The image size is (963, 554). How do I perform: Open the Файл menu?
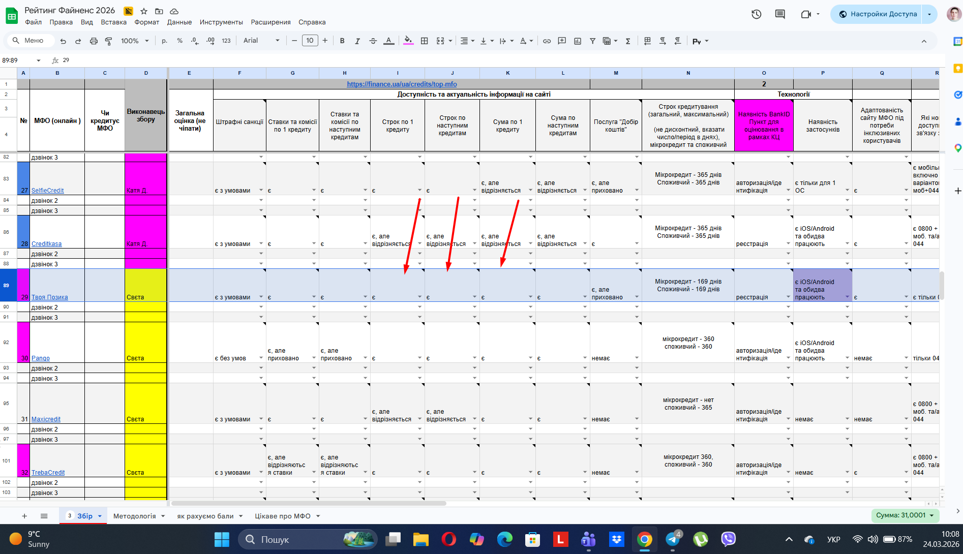(34, 22)
